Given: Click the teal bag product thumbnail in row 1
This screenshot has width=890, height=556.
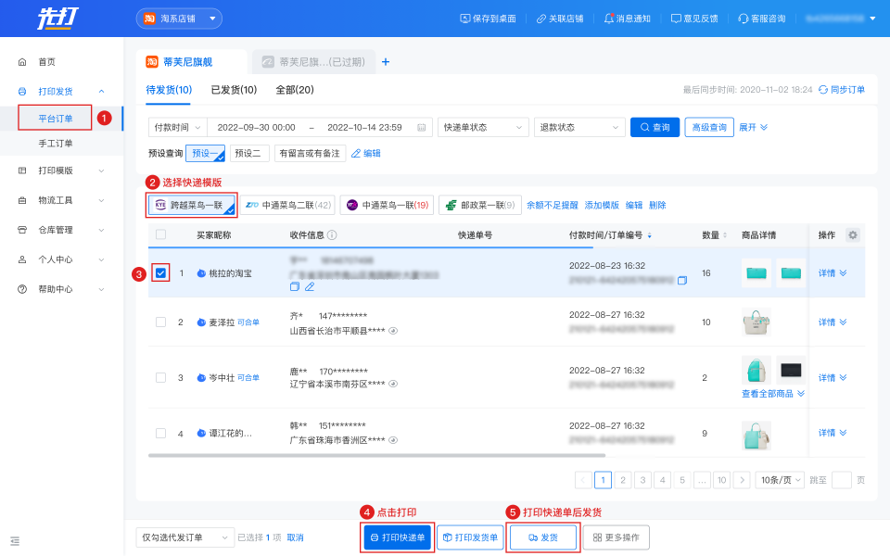Looking at the screenshot, I should (756, 273).
